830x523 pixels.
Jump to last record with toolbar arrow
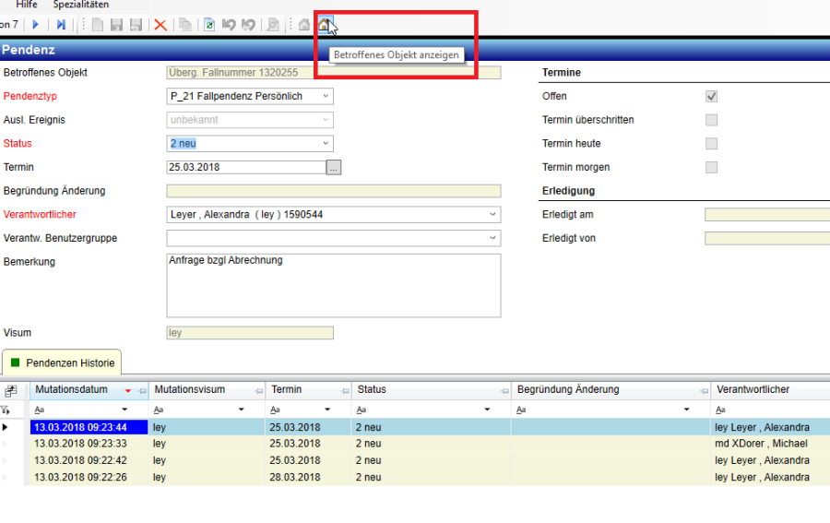[61, 25]
